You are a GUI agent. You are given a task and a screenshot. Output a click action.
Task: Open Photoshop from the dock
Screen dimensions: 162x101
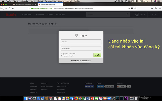pyautogui.click(x=117, y=98)
